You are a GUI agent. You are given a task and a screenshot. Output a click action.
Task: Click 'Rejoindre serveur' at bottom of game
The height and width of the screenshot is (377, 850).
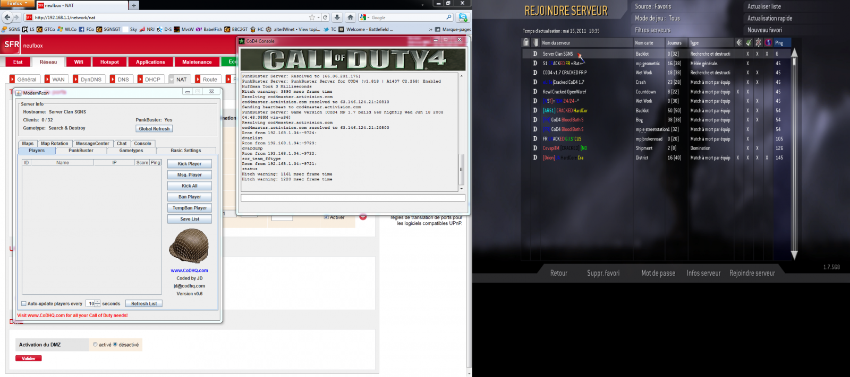[752, 273]
